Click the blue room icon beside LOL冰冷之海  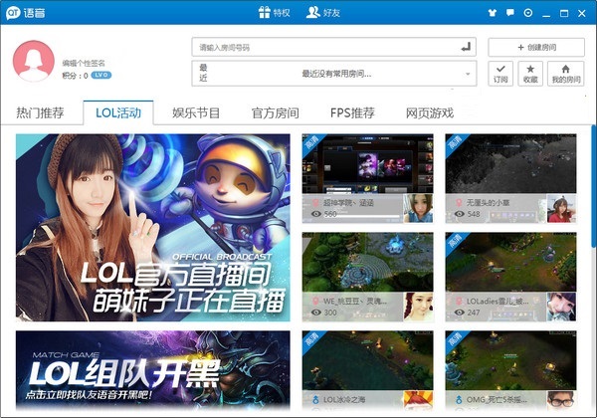click(x=315, y=400)
